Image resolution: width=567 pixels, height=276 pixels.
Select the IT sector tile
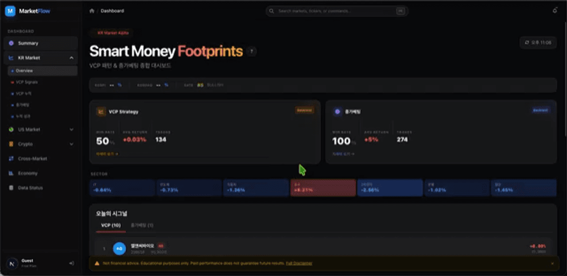[122, 188]
